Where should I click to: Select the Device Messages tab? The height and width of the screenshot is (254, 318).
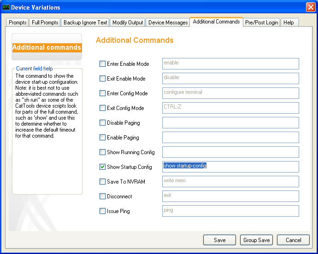[x=168, y=23]
